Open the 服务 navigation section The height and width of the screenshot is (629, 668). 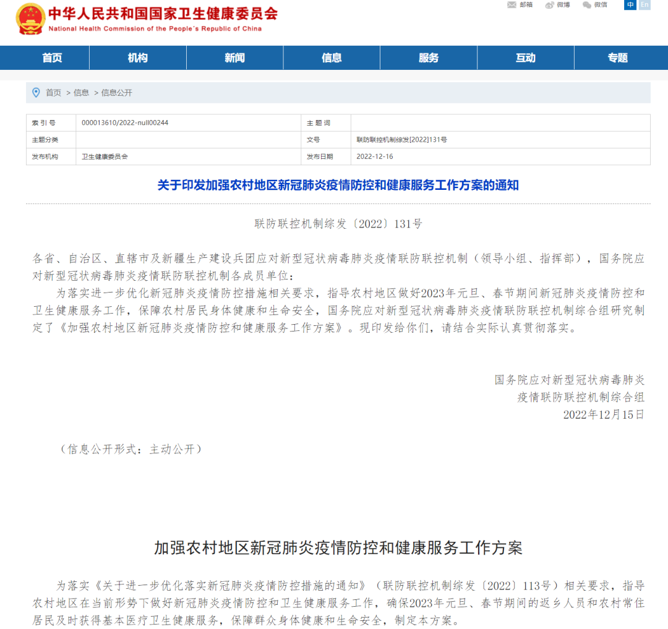(x=429, y=58)
